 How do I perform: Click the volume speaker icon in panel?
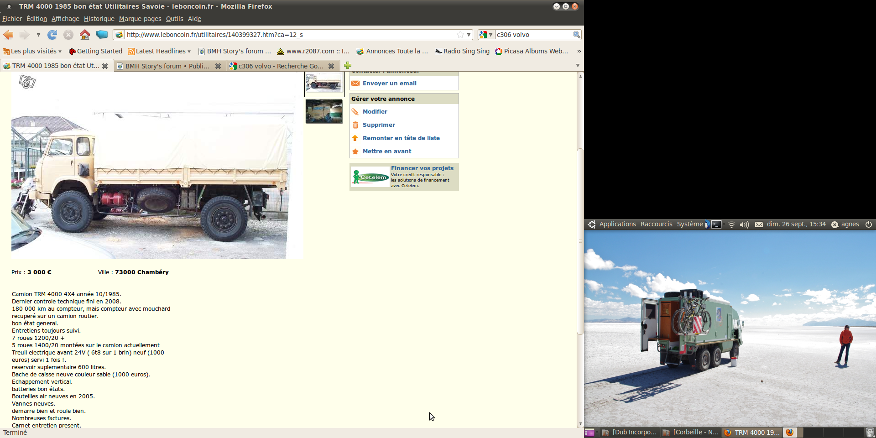pyautogui.click(x=744, y=224)
